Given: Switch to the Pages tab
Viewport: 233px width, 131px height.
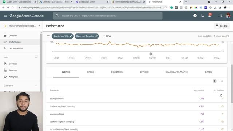Looking at the screenshot, I should pyautogui.click(x=91, y=72).
